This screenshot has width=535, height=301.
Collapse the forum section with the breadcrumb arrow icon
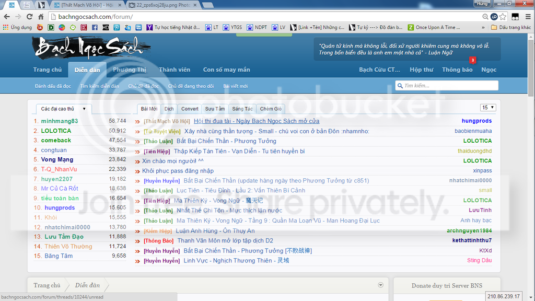click(x=380, y=285)
